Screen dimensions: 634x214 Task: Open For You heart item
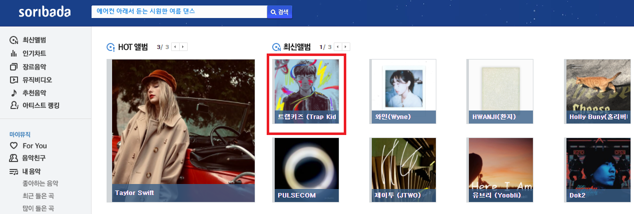tap(29, 145)
